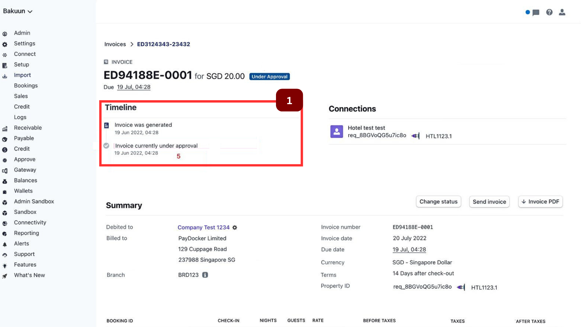This screenshot has height=327, width=581.
Task: Click the Change status button
Action: point(438,202)
